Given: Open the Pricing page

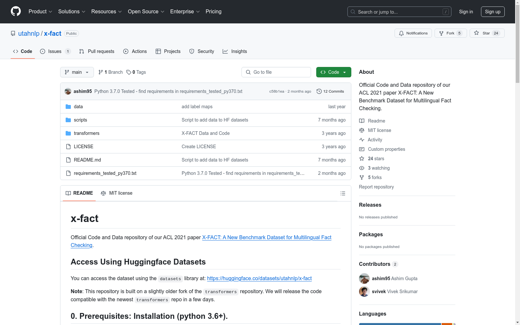Looking at the screenshot, I should tap(214, 11).
